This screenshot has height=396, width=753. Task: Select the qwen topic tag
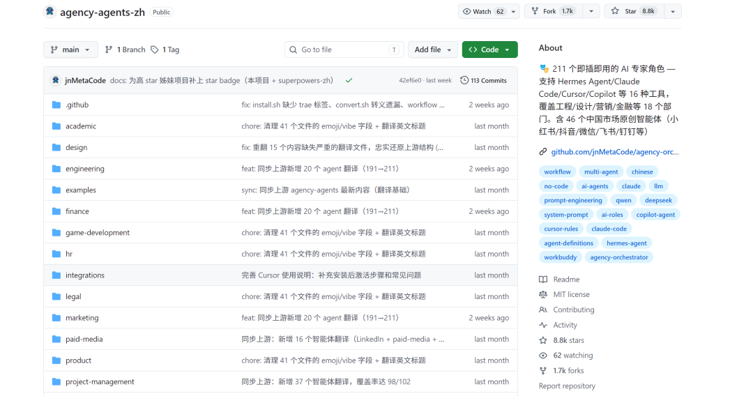click(623, 200)
